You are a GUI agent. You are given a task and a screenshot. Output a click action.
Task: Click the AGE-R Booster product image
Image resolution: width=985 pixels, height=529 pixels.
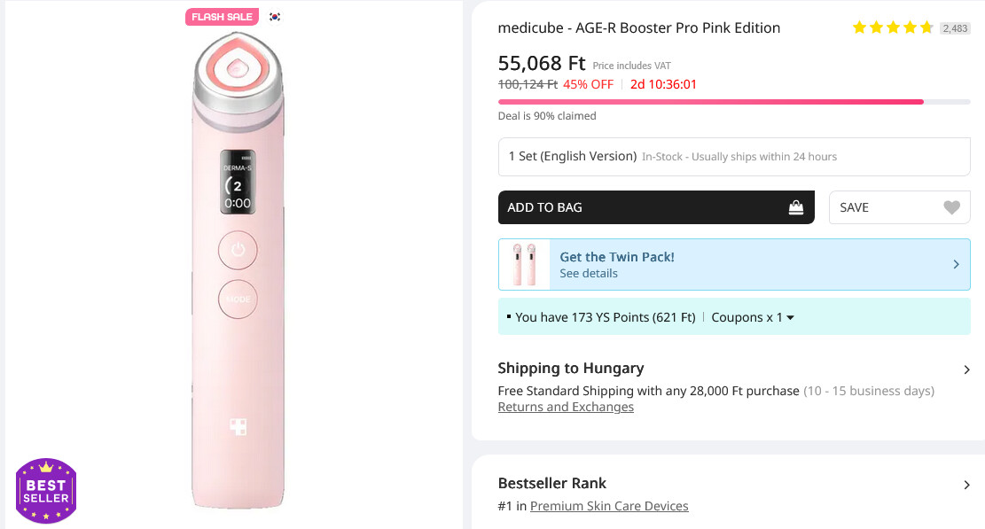pyautogui.click(x=237, y=266)
